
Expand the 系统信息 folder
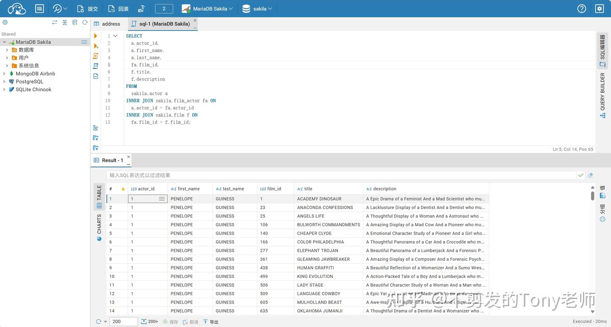coord(7,66)
